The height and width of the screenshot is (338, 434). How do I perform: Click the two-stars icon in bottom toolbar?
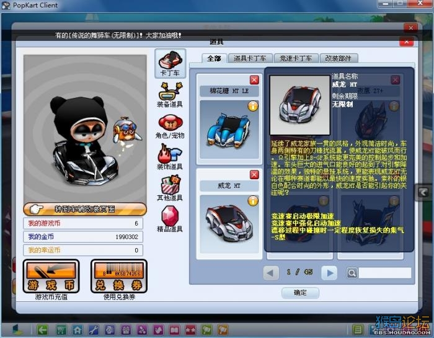pyautogui.click(x=190, y=330)
